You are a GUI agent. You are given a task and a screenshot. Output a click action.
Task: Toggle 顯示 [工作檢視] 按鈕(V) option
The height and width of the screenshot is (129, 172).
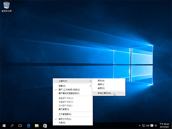pyautogui.click(x=73, y=90)
